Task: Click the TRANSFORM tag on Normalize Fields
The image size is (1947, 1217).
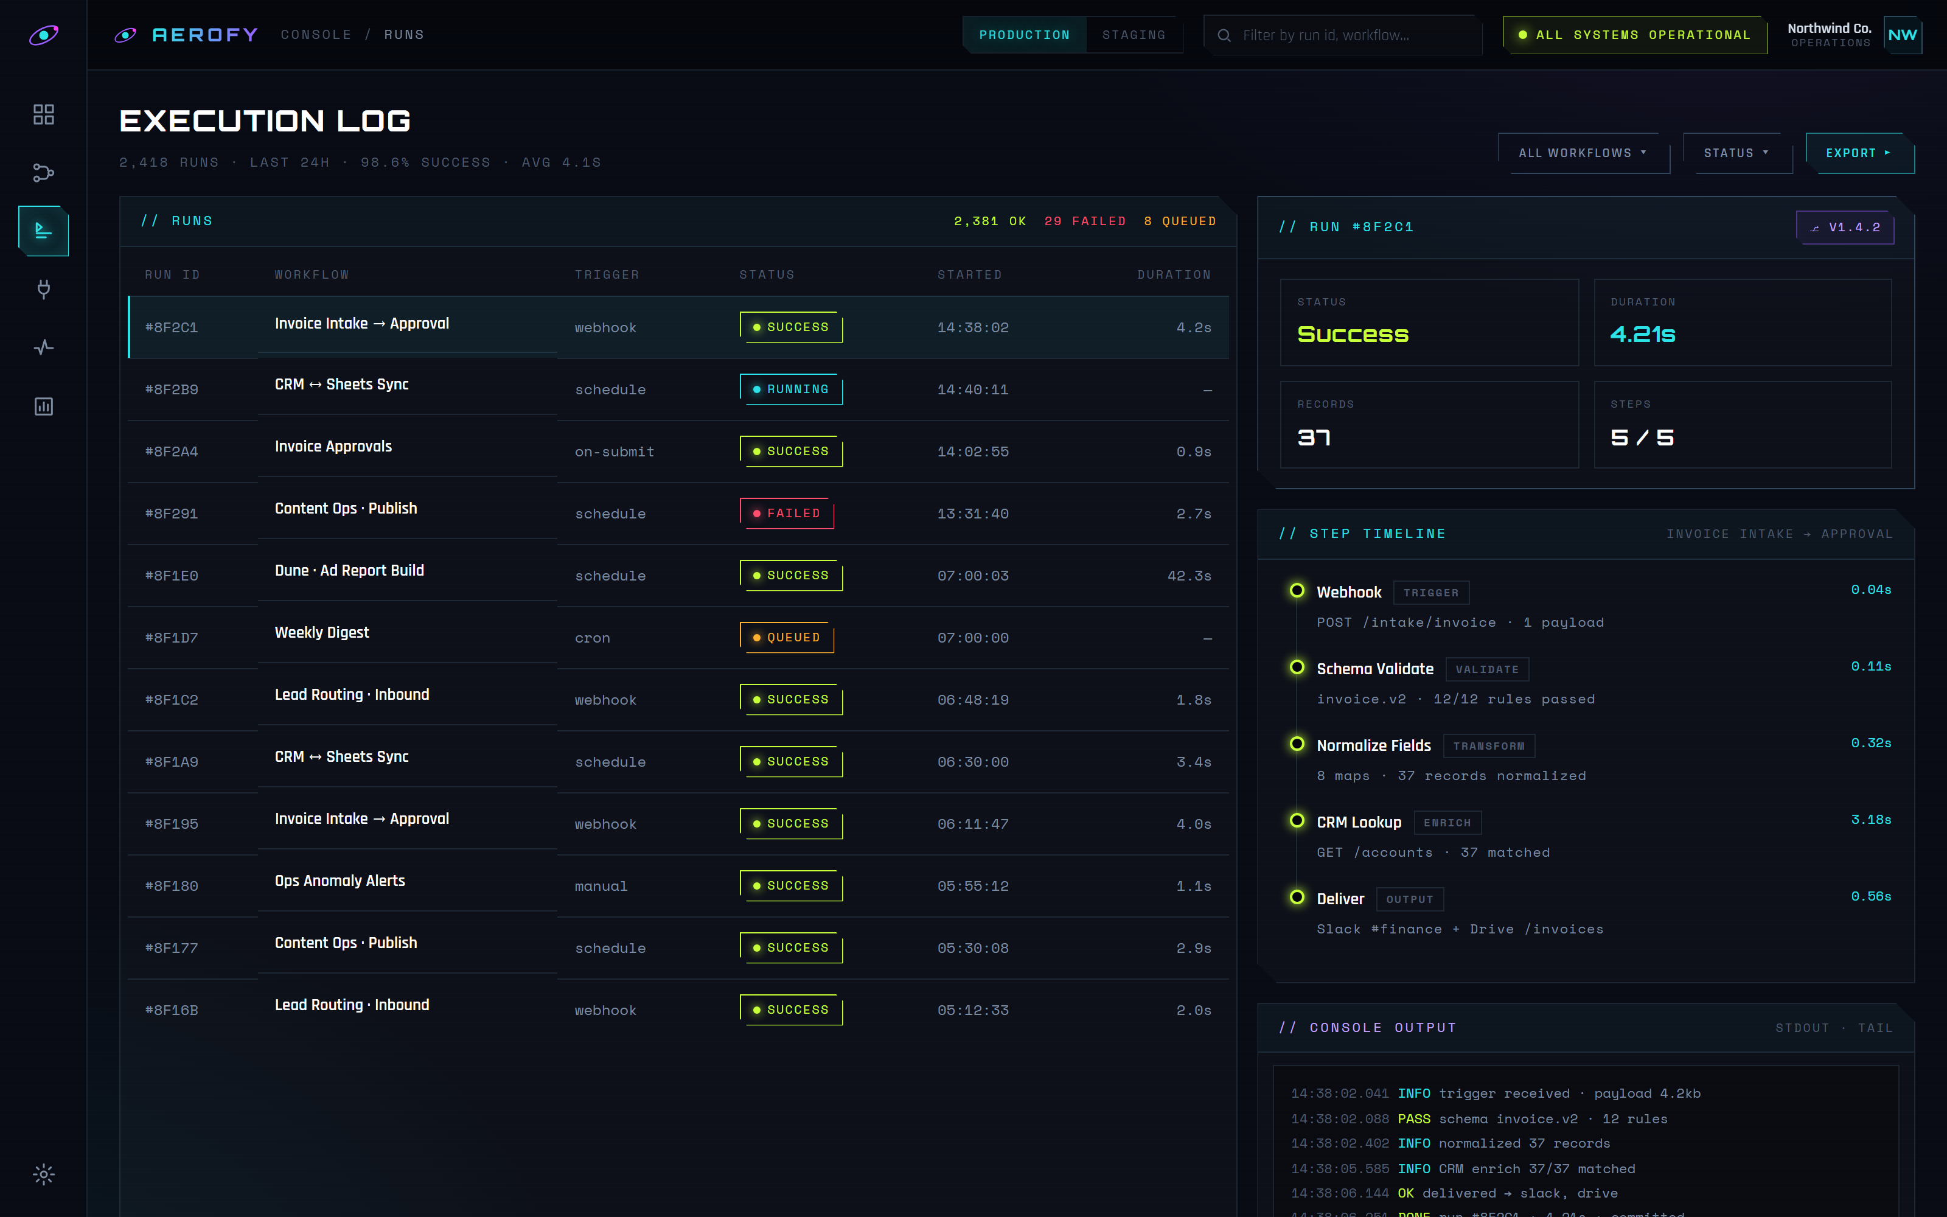Action: pyautogui.click(x=1488, y=746)
